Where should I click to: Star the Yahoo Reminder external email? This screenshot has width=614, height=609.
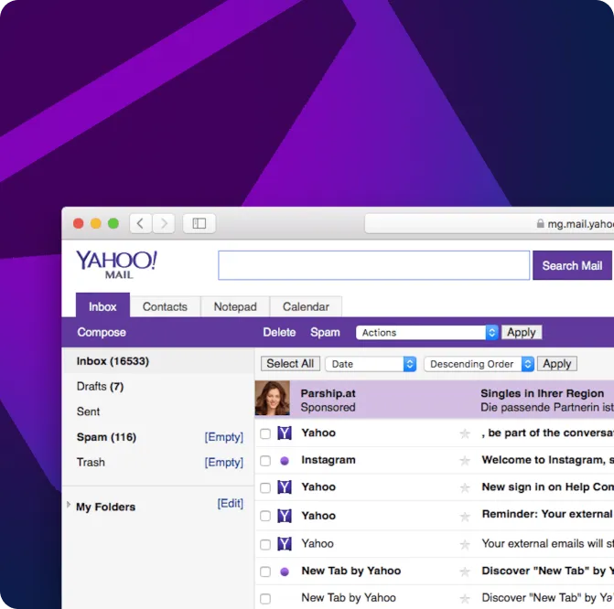coord(465,516)
